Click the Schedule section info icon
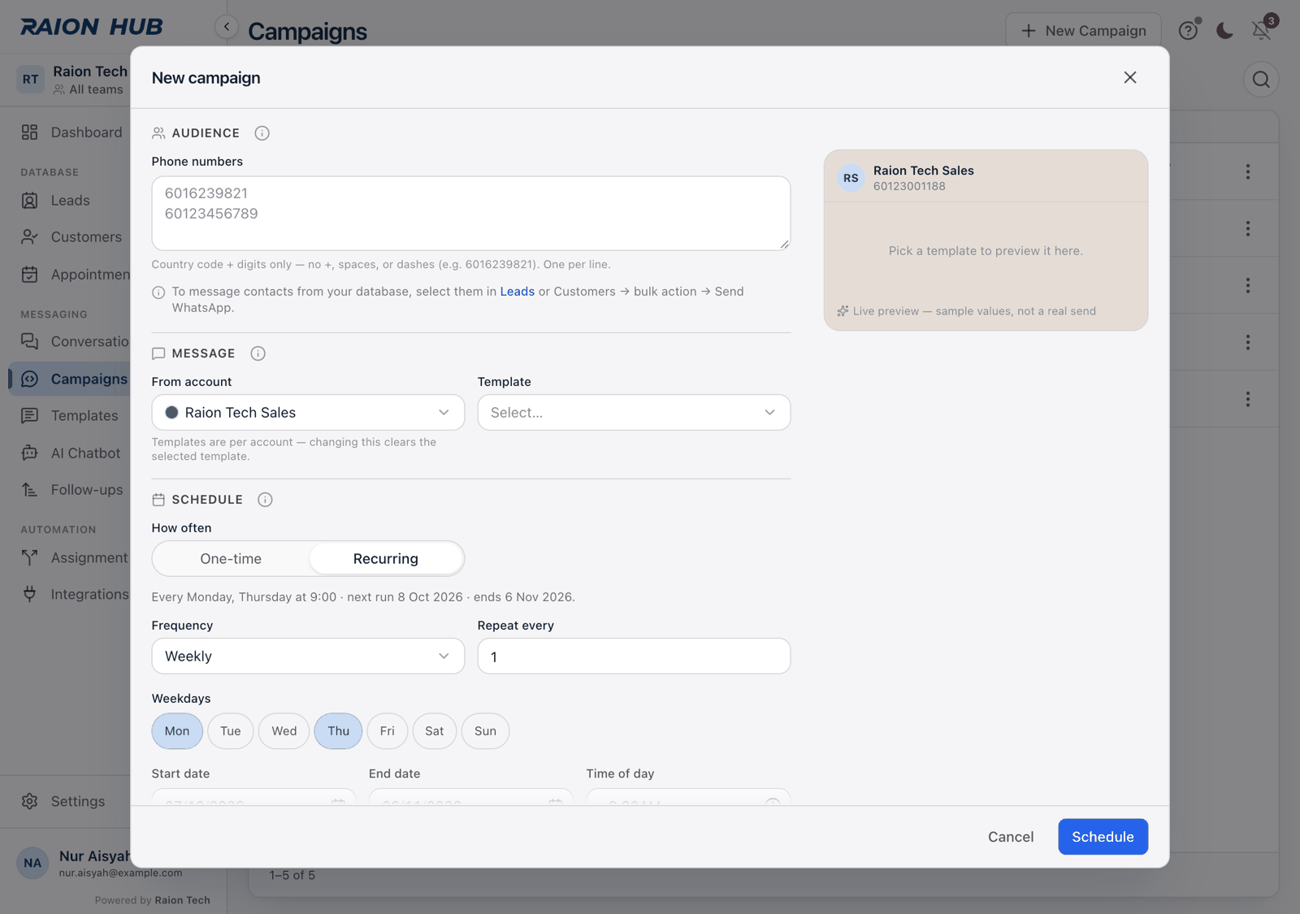This screenshot has height=914, width=1300. tap(265, 500)
